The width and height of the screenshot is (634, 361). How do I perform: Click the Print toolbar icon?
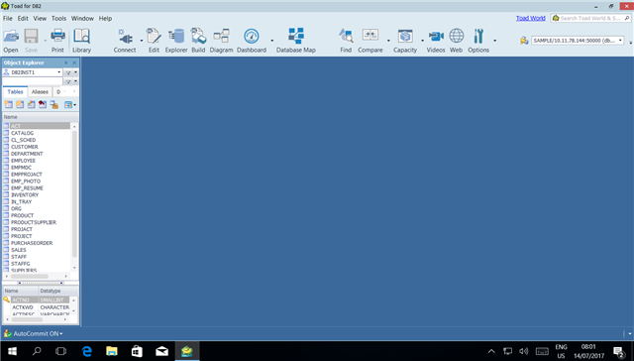(x=57, y=37)
